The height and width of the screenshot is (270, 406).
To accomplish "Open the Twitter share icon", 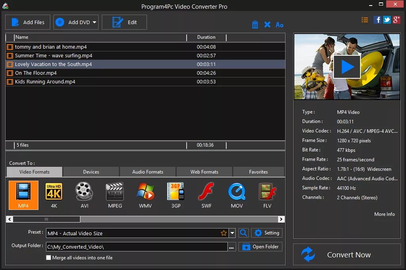I will point(387,20).
